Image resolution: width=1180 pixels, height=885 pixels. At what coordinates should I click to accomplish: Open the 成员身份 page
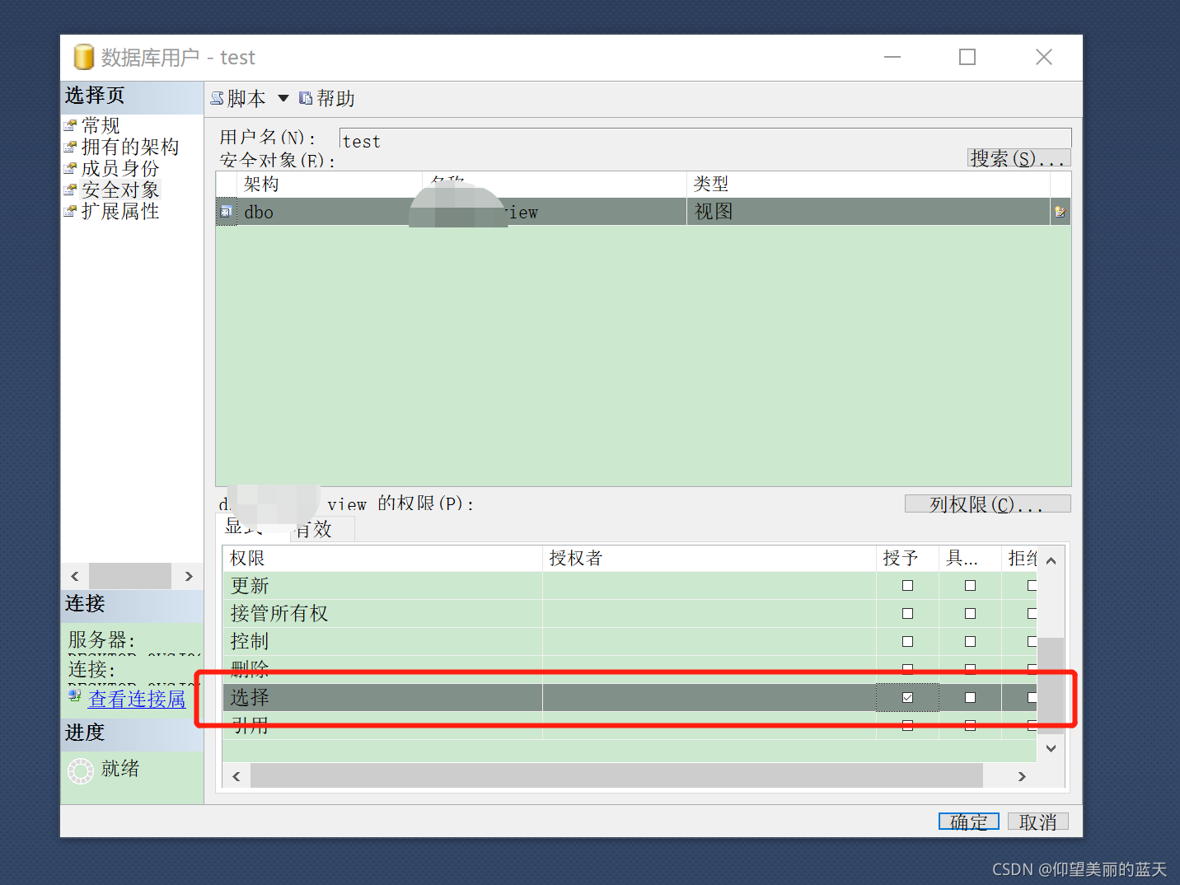[x=120, y=168]
